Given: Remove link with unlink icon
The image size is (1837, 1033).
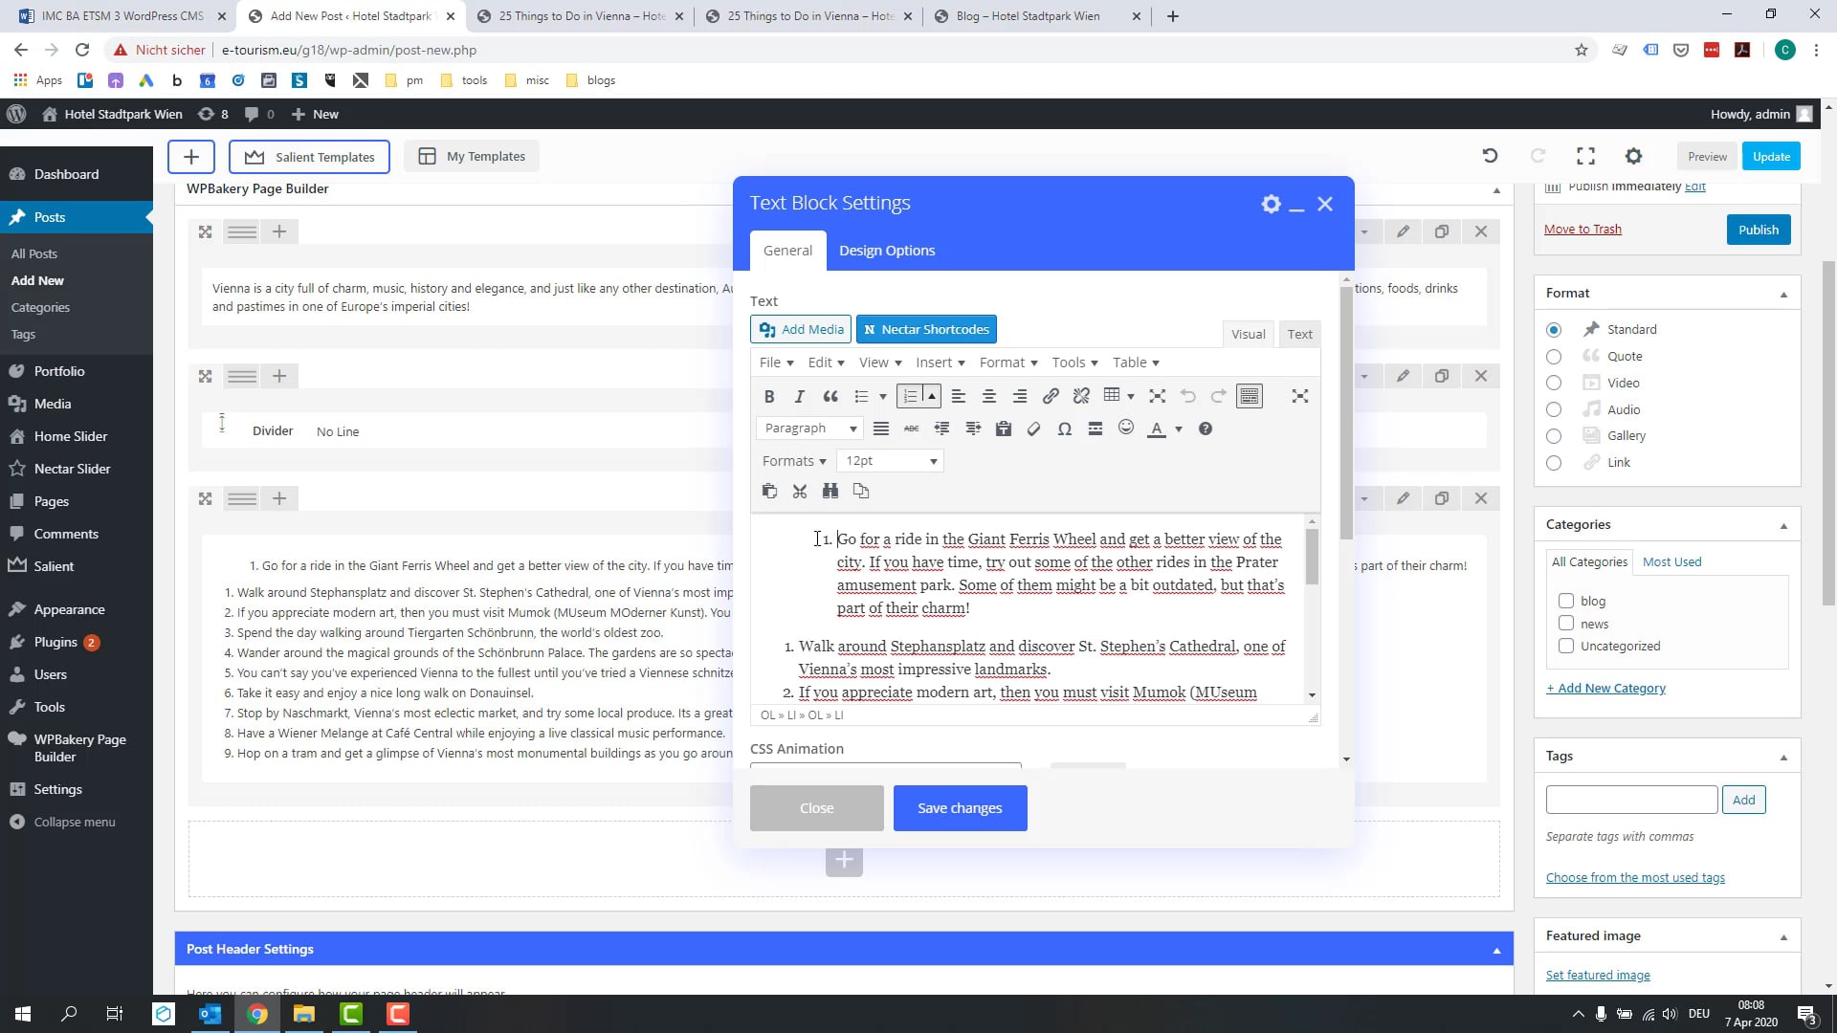Looking at the screenshot, I should click(x=1081, y=396).
